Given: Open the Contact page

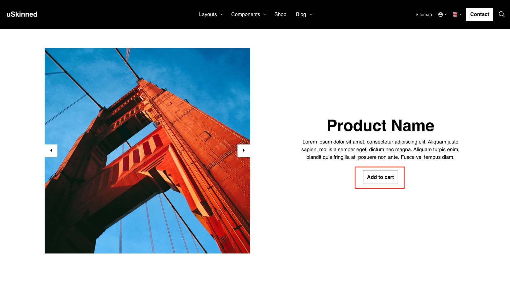Looking at the screenshot, I should click(x=479, y=14).
